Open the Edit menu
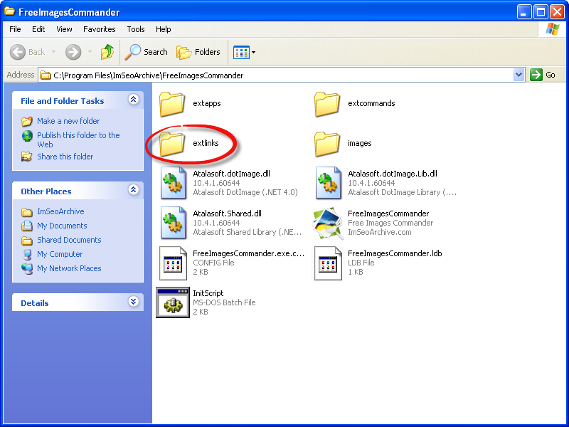569x427 pixels. [38, 29]
